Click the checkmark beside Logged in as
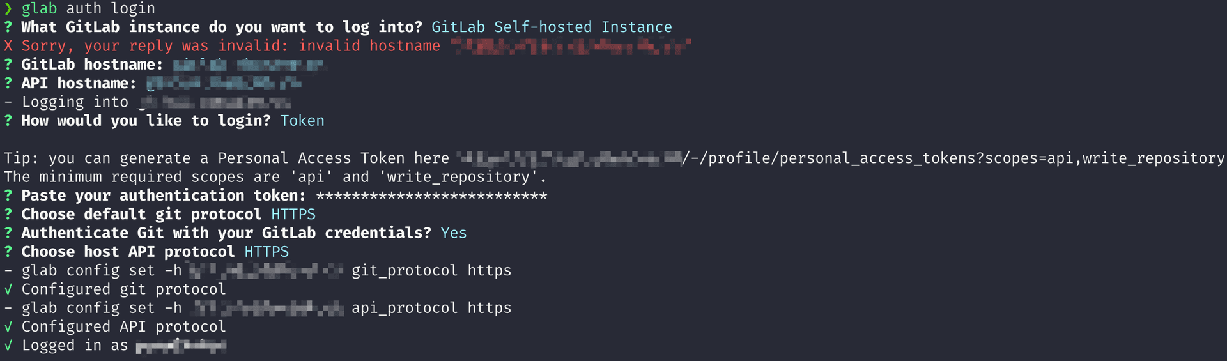 (8, 346)
